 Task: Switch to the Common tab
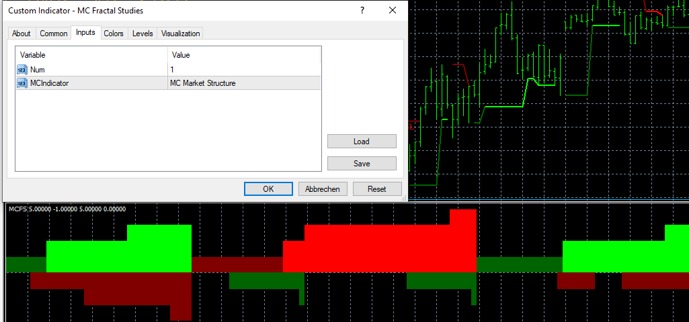[54, 34]
